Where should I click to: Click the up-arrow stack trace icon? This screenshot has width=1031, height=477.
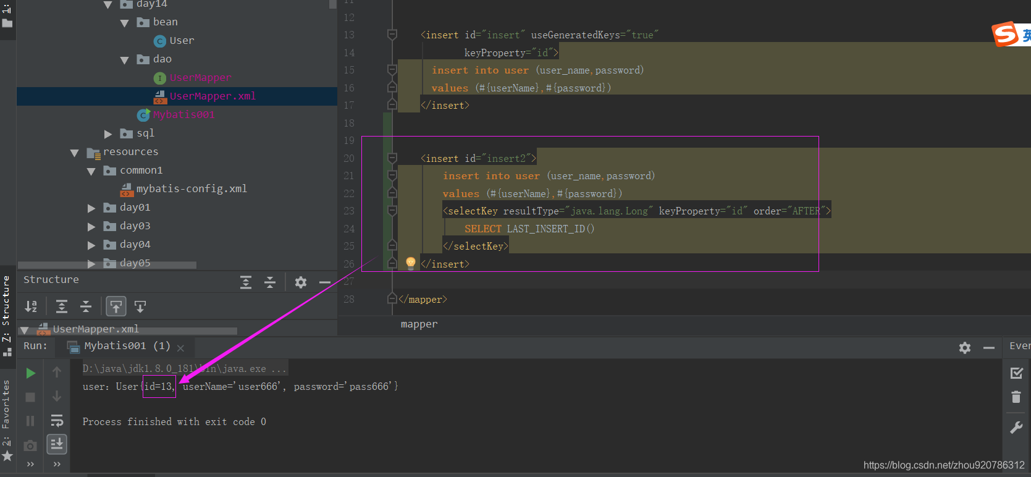click(57, 371)
